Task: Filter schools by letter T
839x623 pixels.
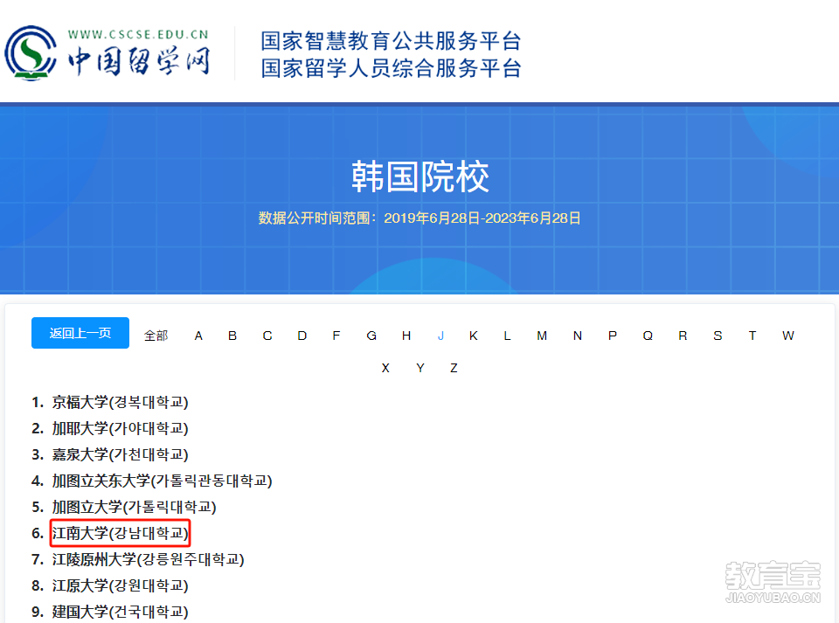Action: tap(752, 336)
